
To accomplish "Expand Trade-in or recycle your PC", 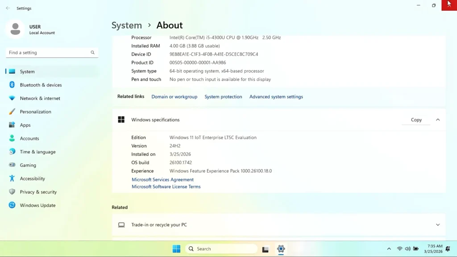I will 438,225.
